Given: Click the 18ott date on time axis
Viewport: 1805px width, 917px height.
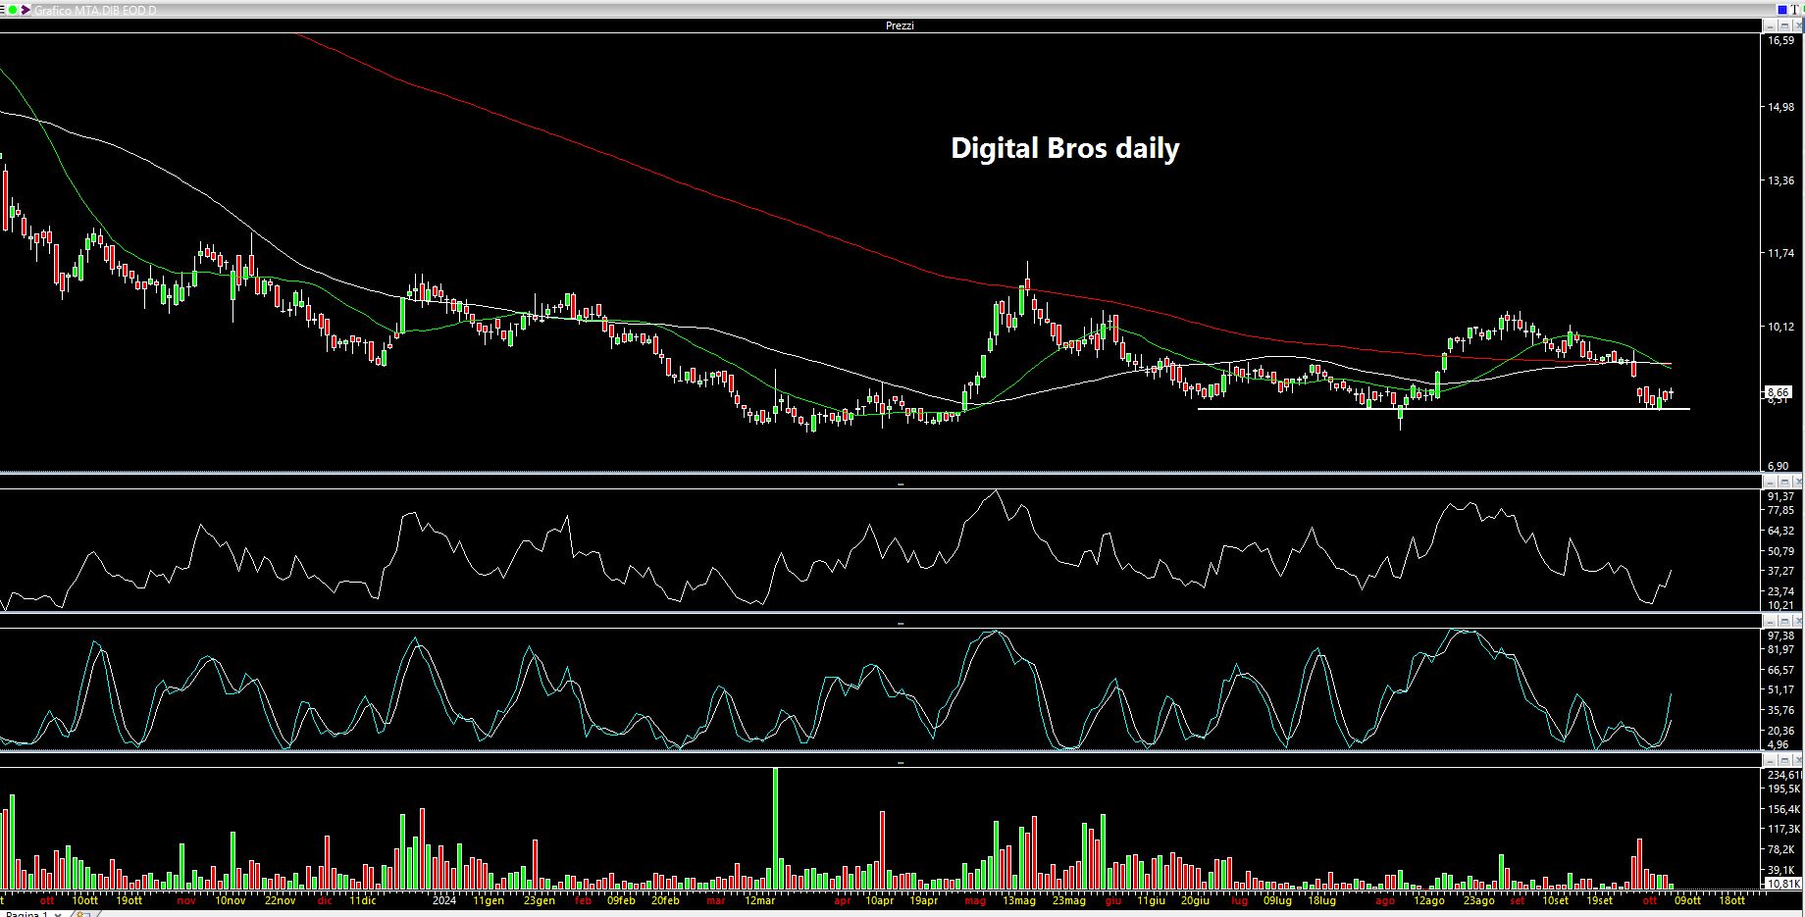Looking at the screenshot, I should pyautogui.click(x=1732, y=900).
